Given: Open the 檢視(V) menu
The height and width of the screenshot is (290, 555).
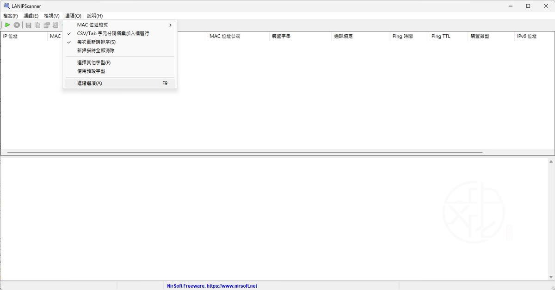Looking at the screenshot, I should [52, 16].
